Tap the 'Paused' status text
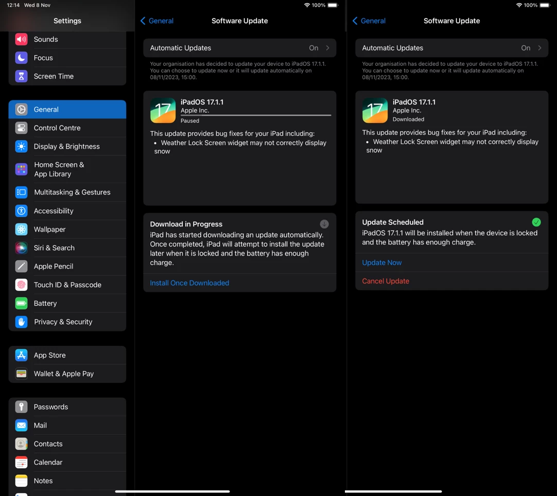This screenshot has width=557, height=496. pyautogui.click(x=189, y=121)
